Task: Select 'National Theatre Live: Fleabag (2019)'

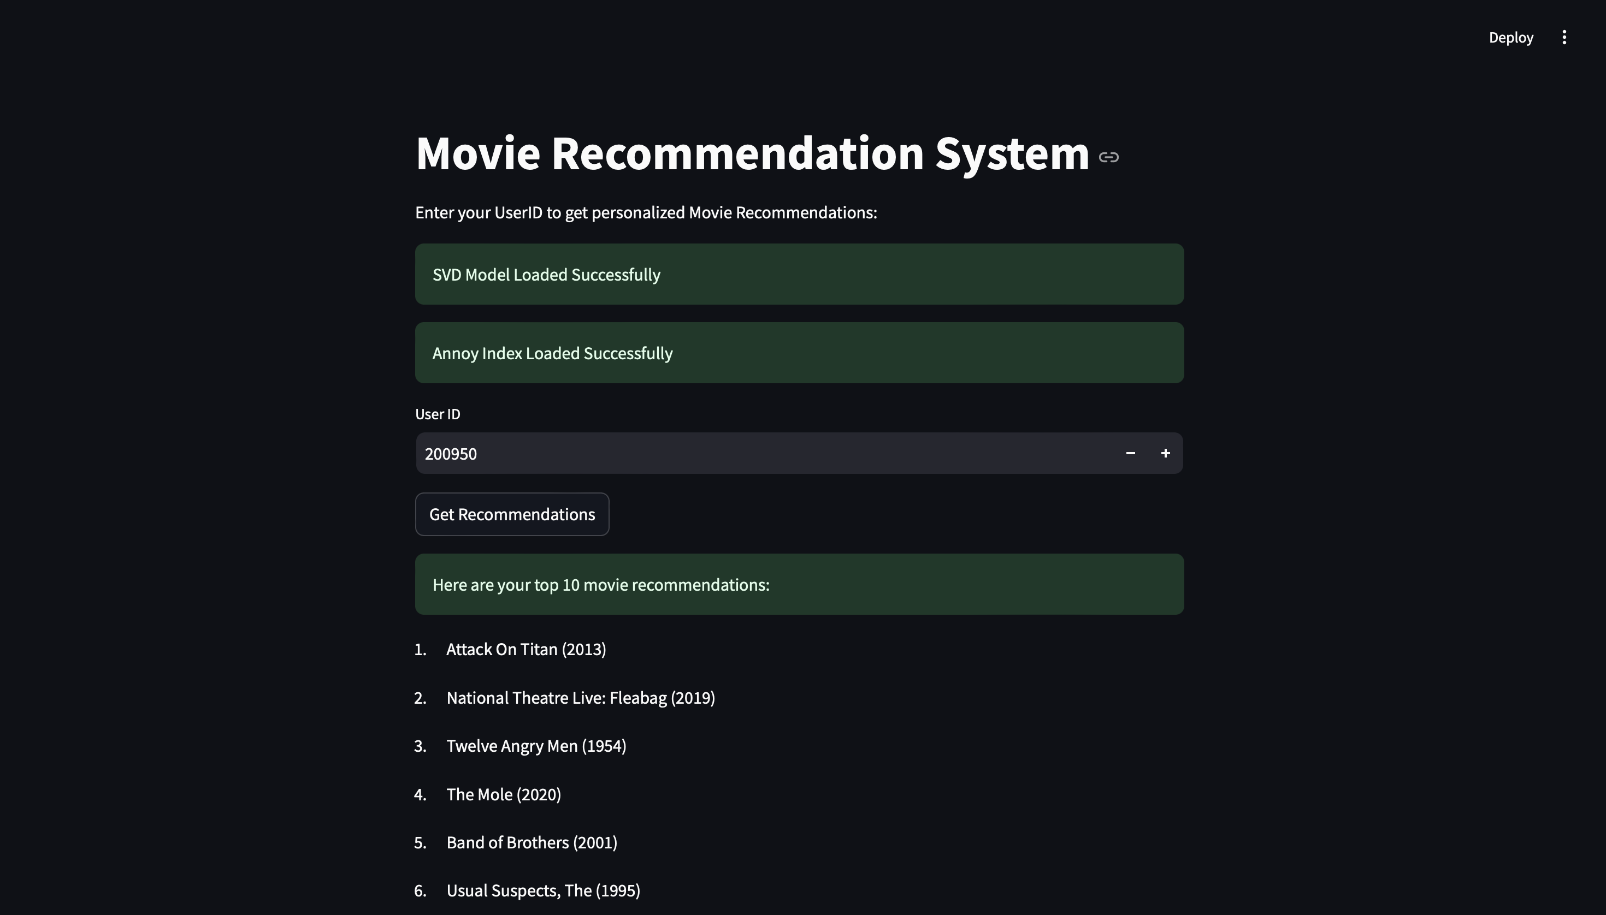Action: [x=580, y=697]
